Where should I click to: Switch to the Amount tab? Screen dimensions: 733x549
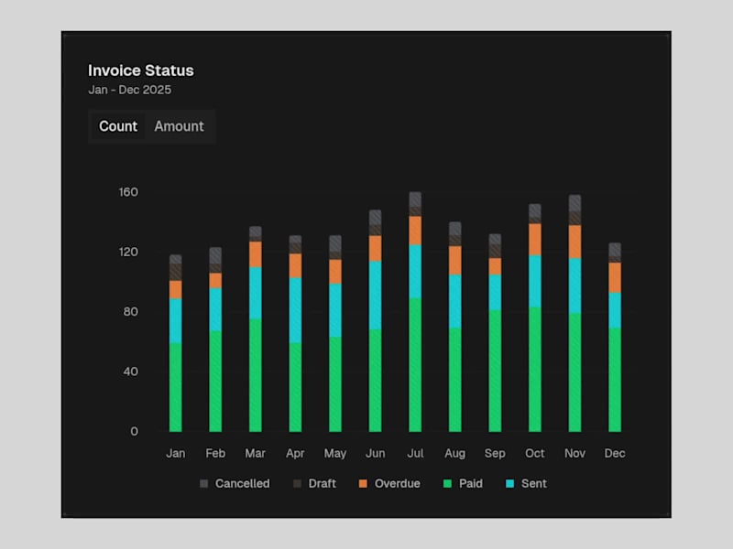180,126
